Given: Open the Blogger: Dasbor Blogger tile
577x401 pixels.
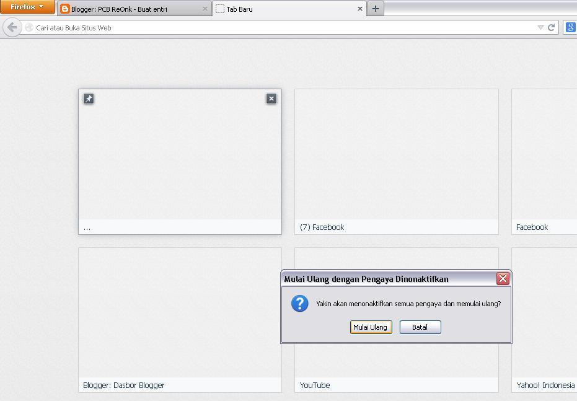Looking at the screenshot, I should 180,320.
